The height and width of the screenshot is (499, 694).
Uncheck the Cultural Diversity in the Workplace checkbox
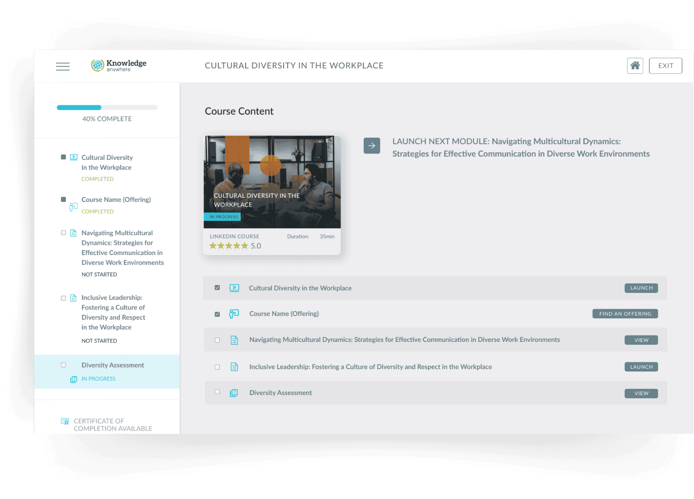217,287
